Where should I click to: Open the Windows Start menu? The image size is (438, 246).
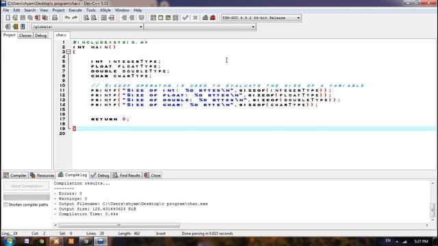(x=9, y=241)
